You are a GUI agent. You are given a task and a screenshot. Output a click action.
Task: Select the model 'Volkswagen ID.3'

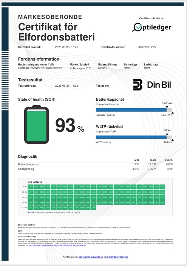[80, 68]
